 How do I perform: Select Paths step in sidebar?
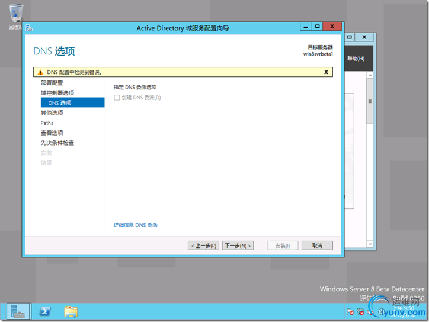(47, 123)
